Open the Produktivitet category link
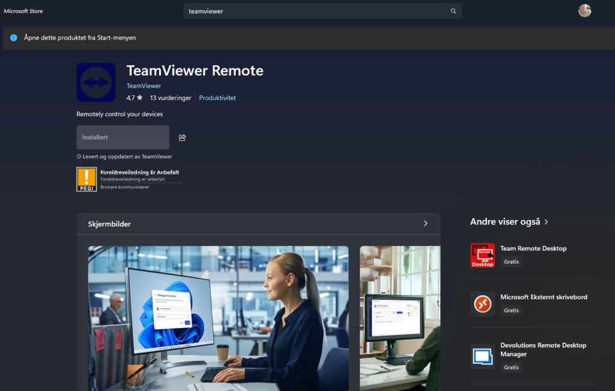The width and height of the screenshot is (615, 391). 217,98
